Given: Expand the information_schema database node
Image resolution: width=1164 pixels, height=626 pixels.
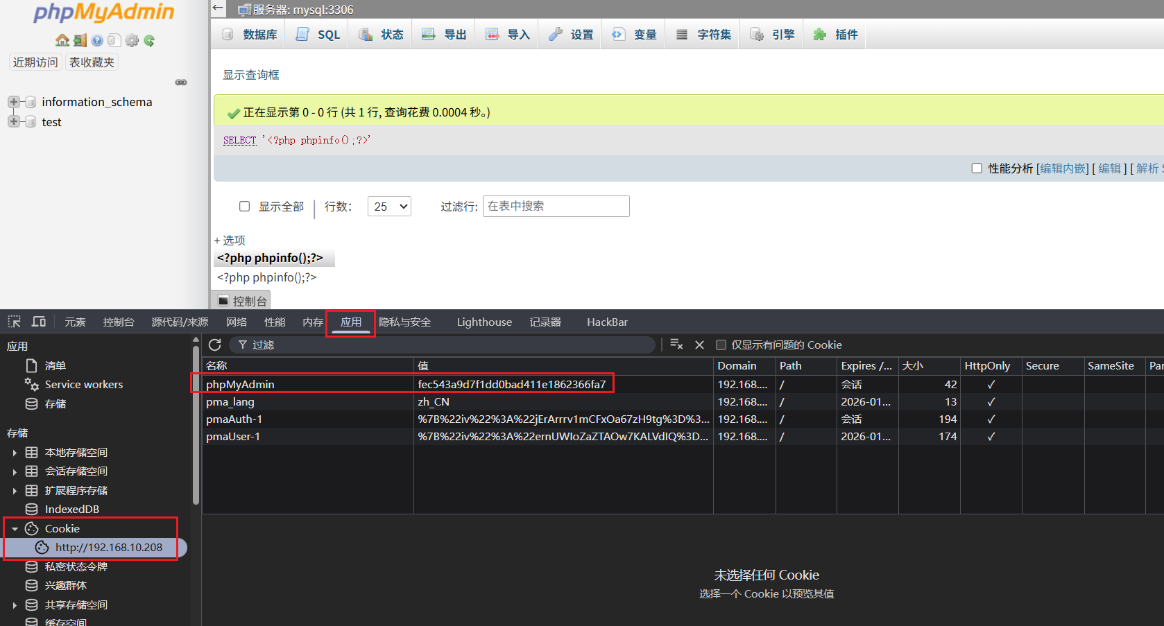Looking at the screenshot, I should click(13, 102).
